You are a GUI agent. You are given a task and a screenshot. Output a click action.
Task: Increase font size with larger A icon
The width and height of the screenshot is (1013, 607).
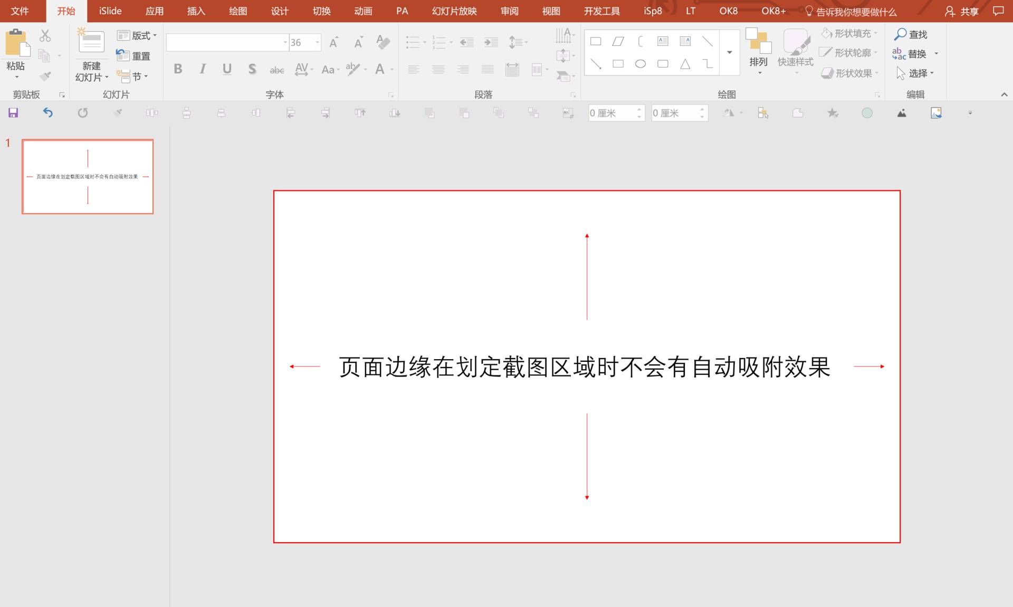tap(333, 42)
